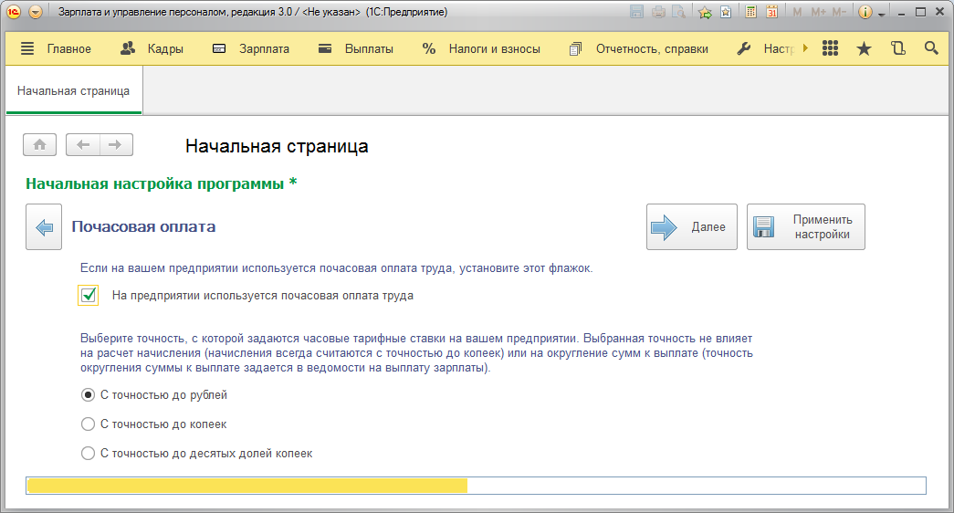Click the 'Начальная настройка программы *' heading
The height and width of the screenshot is (513, 954).
tap(162, 183)
